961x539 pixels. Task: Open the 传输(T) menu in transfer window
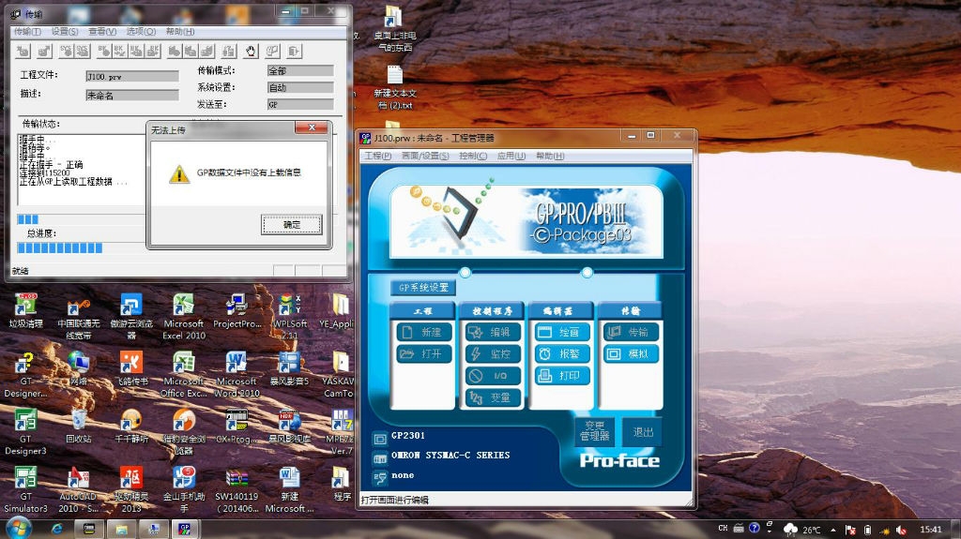pos(27,31)
